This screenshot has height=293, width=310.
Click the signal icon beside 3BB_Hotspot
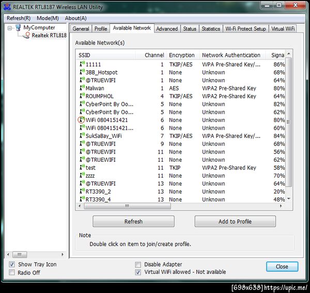[82, 72]
